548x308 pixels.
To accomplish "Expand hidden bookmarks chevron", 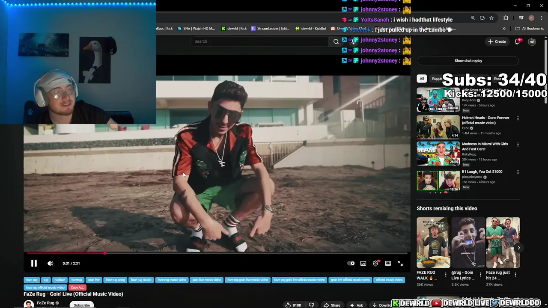I will [504, 29].
